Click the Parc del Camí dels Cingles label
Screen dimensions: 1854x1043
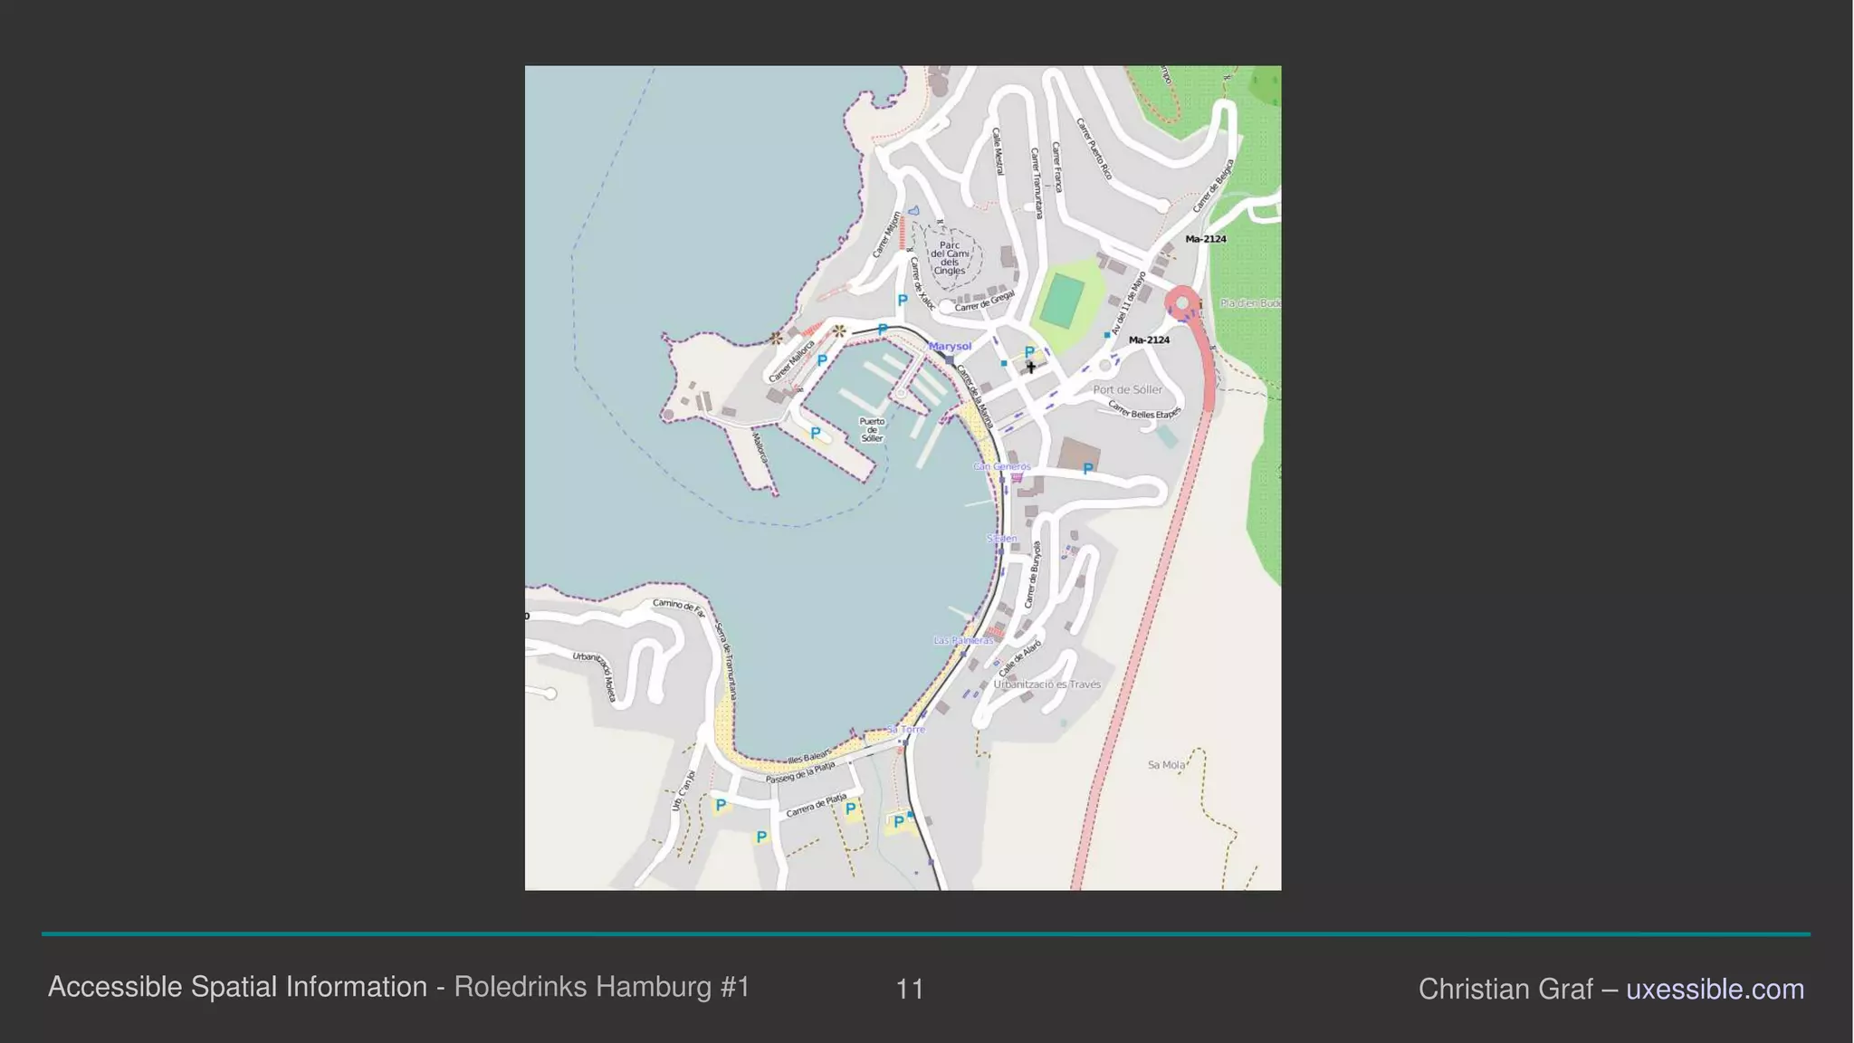click(949, 258)
